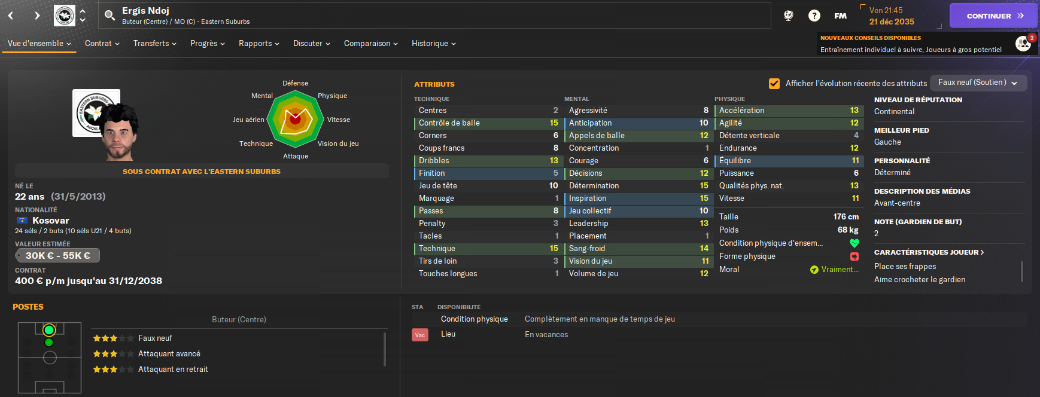Click the search magnifier icon
This screenshot has width=1040, height=397.
tap(110, 16)
